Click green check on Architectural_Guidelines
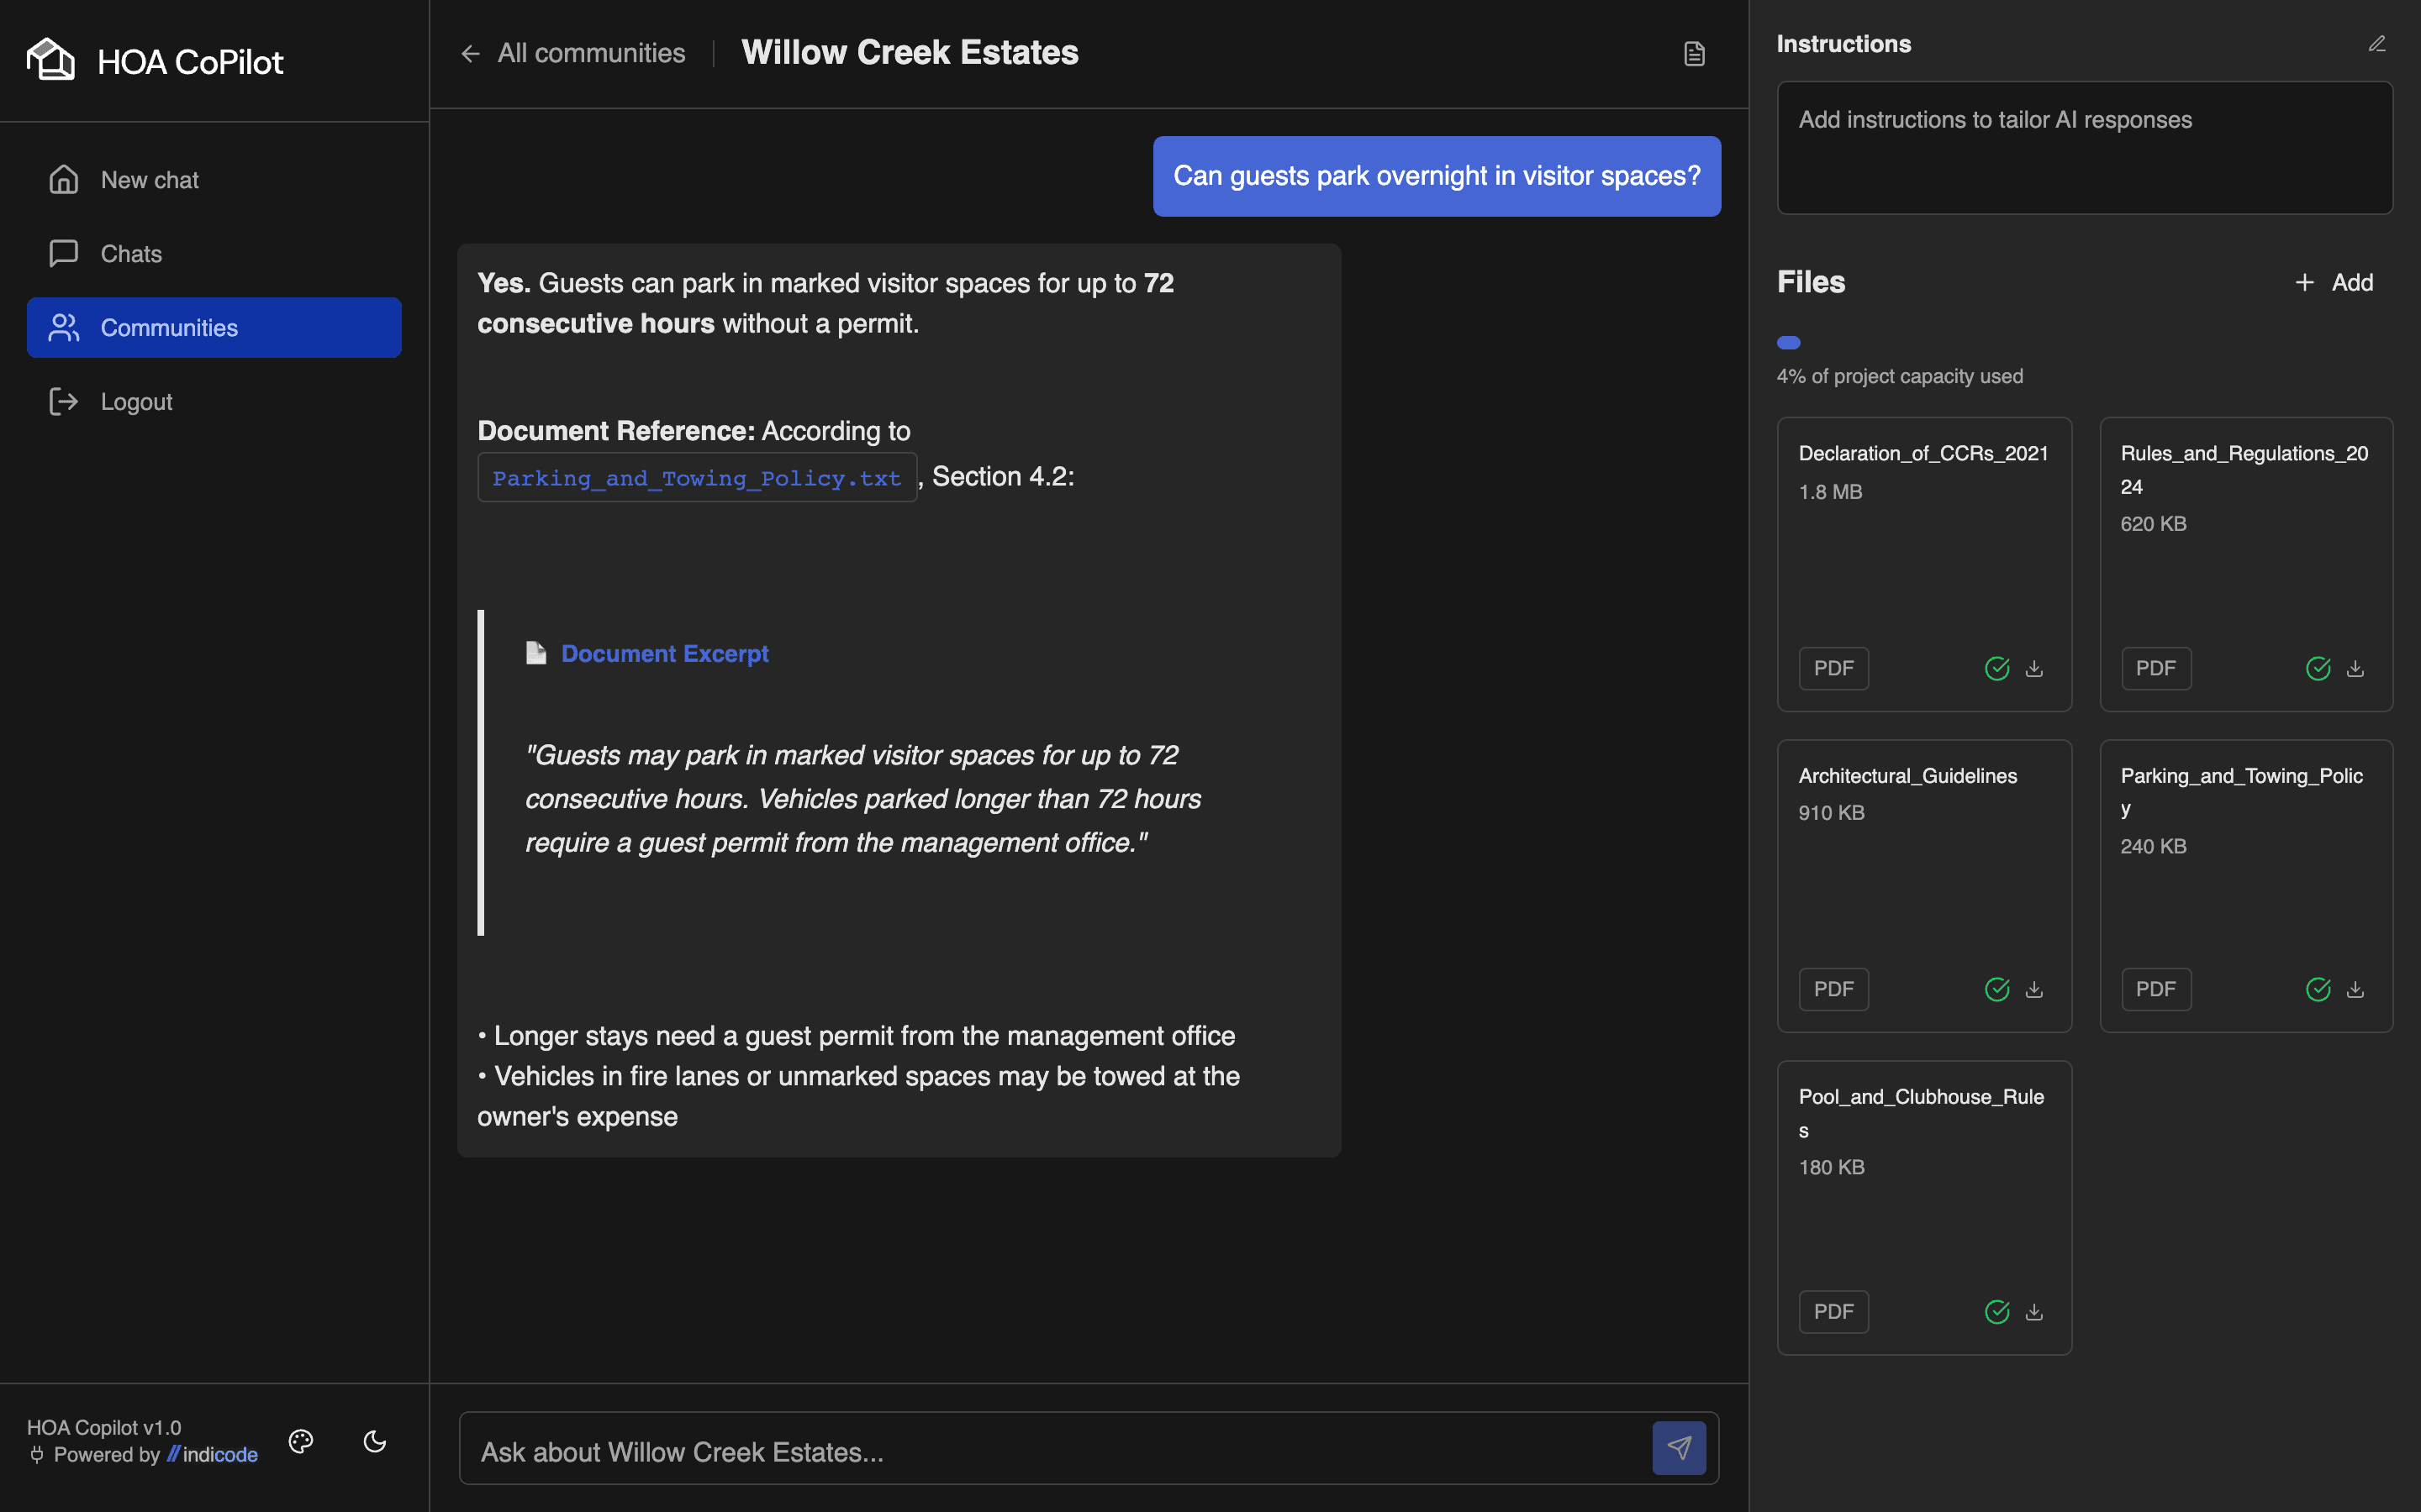Screen dimensions: 2421x1512 click(1996, 990)
